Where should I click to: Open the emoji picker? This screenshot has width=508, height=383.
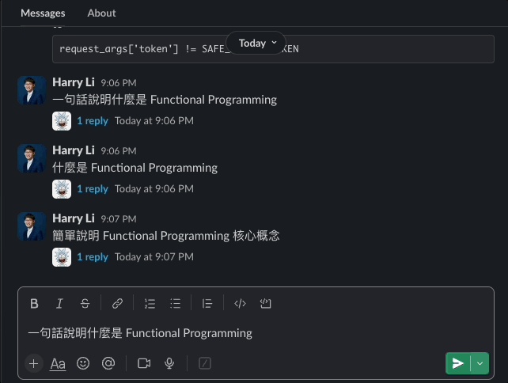[83, 363]
